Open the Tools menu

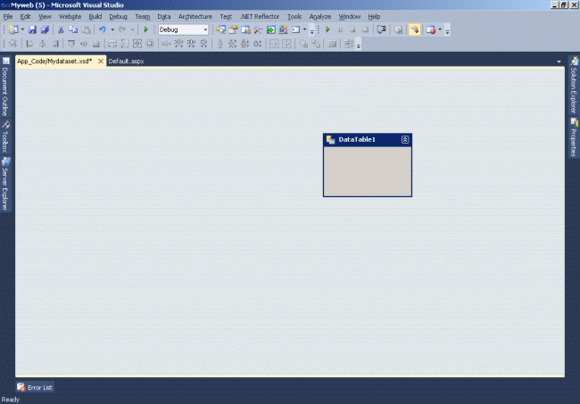coord(294,17)
